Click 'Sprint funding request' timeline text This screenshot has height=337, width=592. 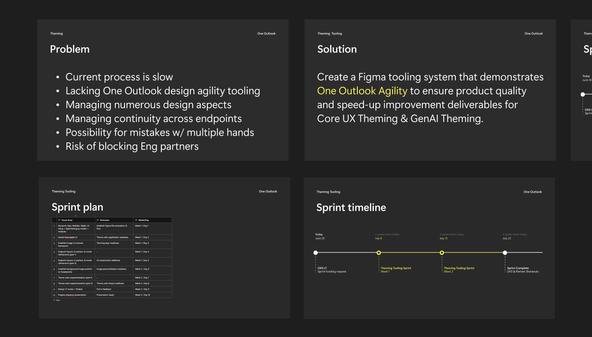(332, 272)
